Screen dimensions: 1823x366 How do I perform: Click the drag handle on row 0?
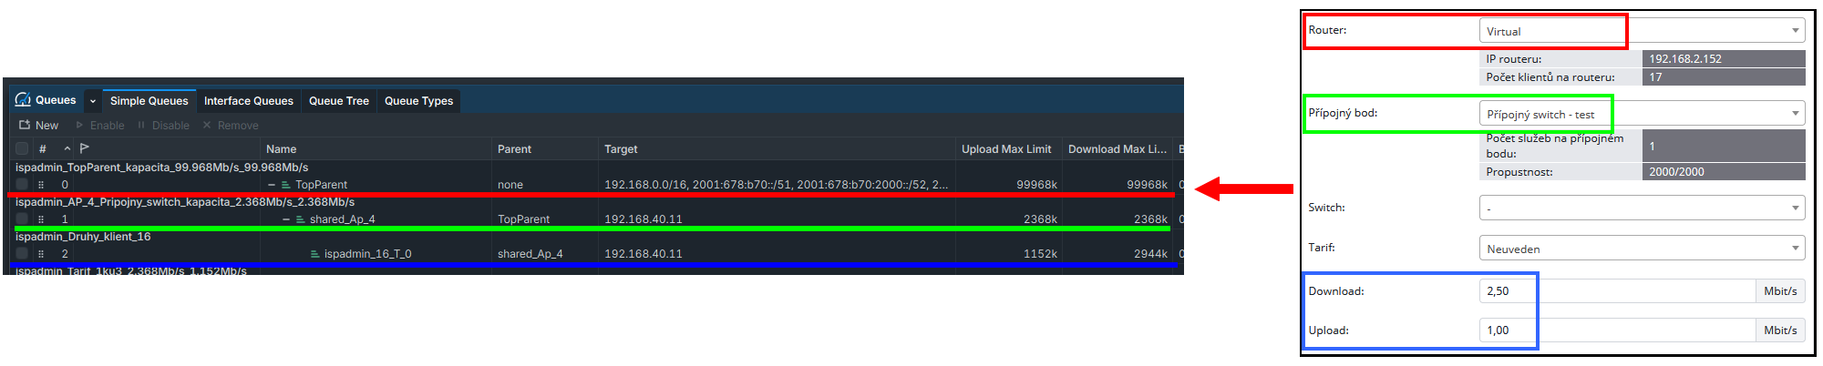[41, 185]
